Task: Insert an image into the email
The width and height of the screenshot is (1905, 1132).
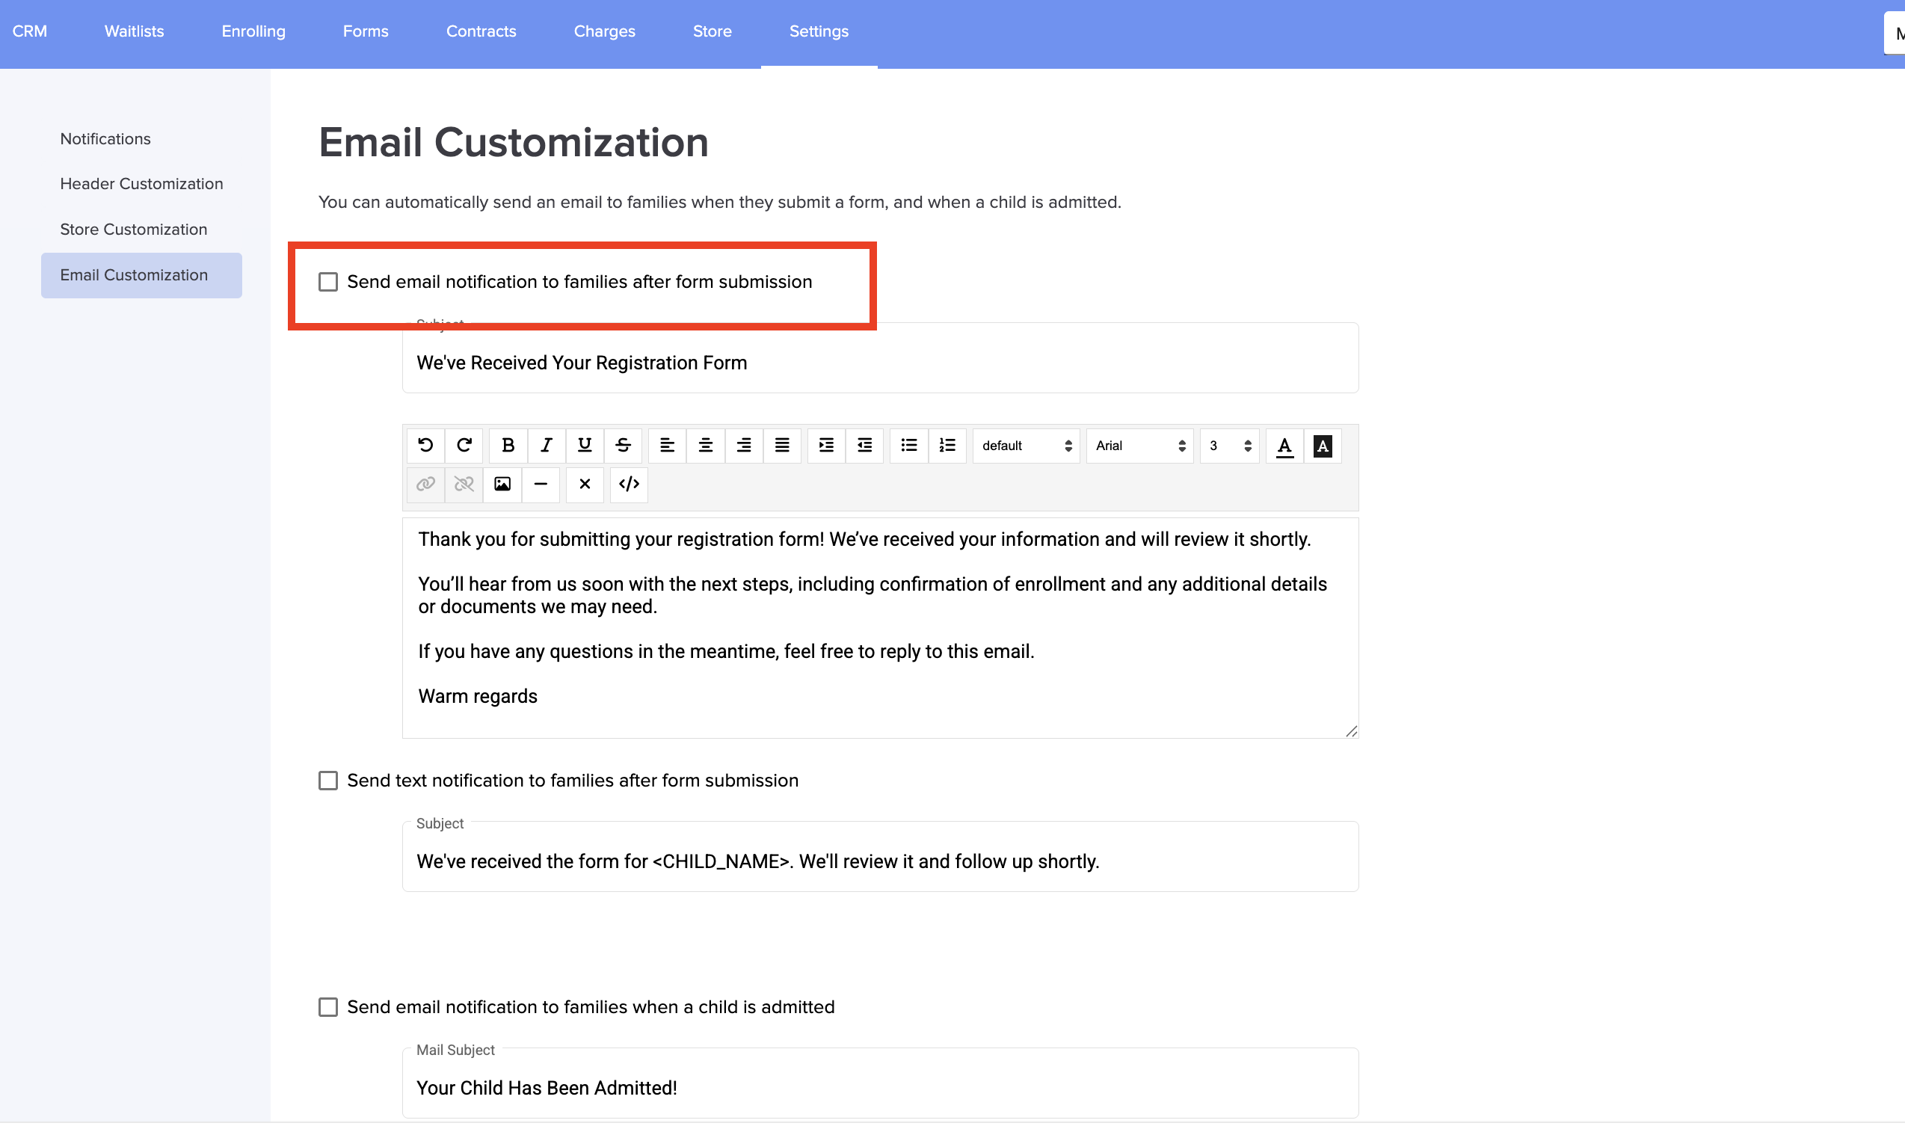Action: [x=502, y=485]
